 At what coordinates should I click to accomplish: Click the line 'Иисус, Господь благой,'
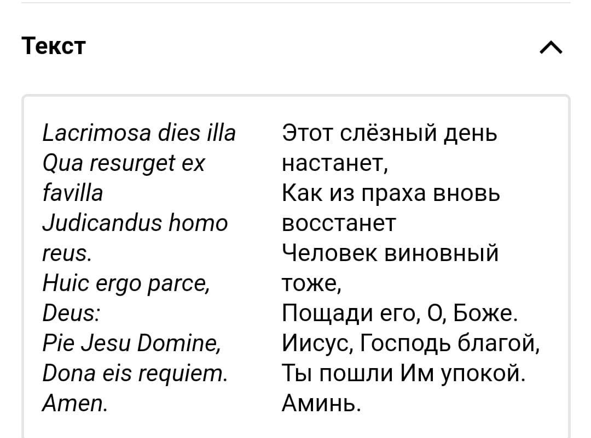[411, 344]
